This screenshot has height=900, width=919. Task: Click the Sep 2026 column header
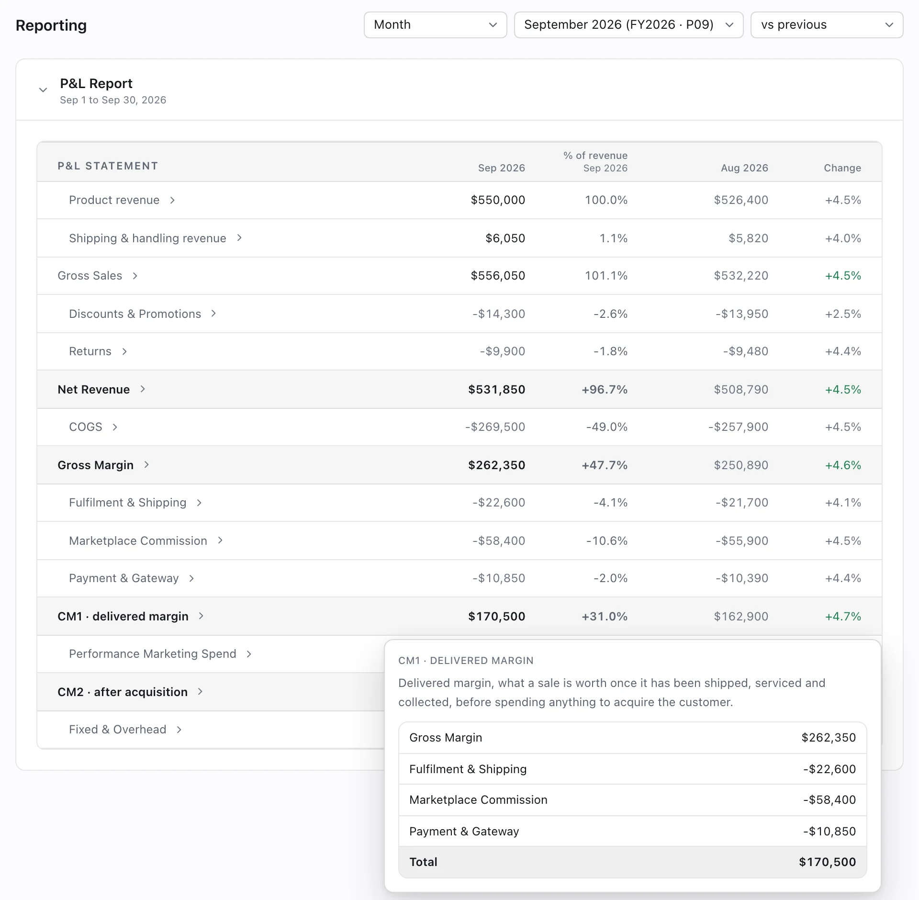501,168
